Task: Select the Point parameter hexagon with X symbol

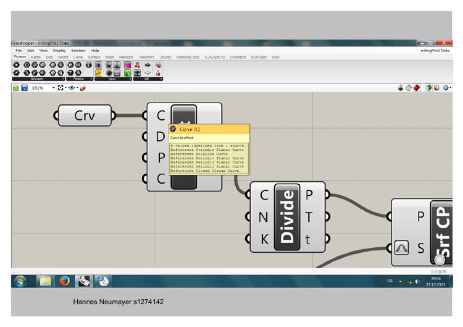Action: pyautogui.click(x=17, y=65)
